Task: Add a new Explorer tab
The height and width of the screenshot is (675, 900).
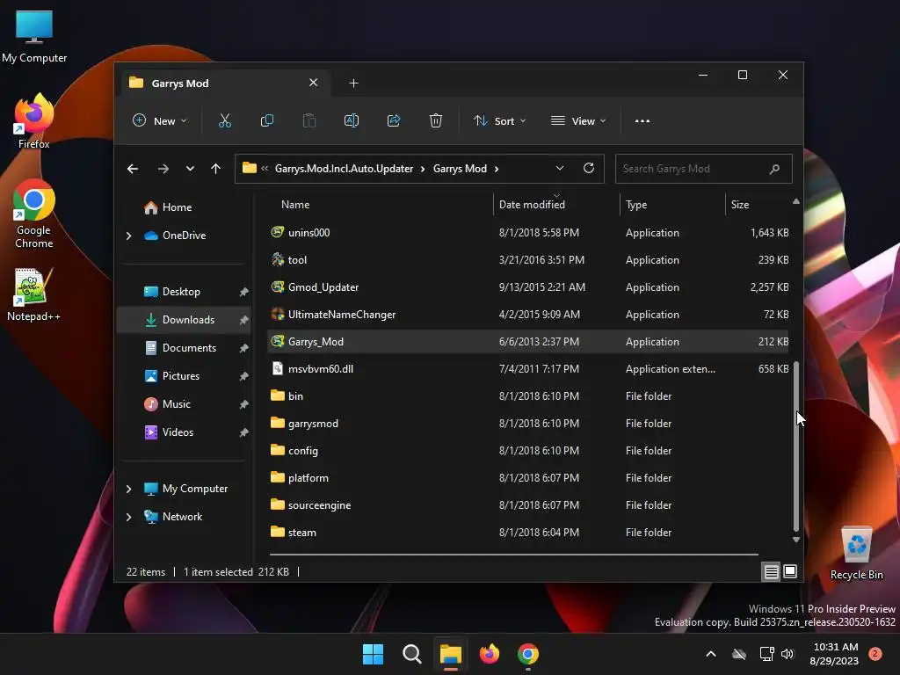Action: 353,83
